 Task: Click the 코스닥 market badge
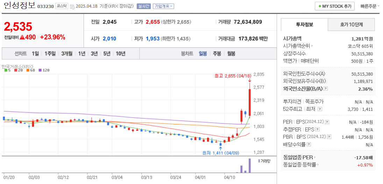(x=62, y=6)
